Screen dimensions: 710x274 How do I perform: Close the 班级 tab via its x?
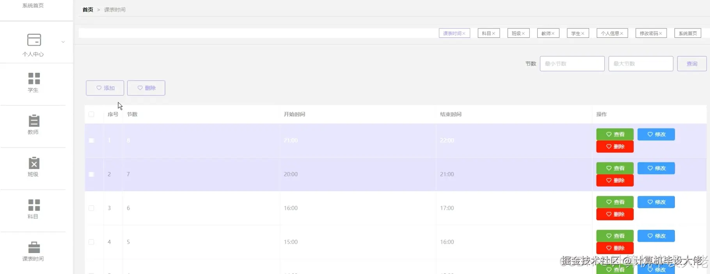523,33
